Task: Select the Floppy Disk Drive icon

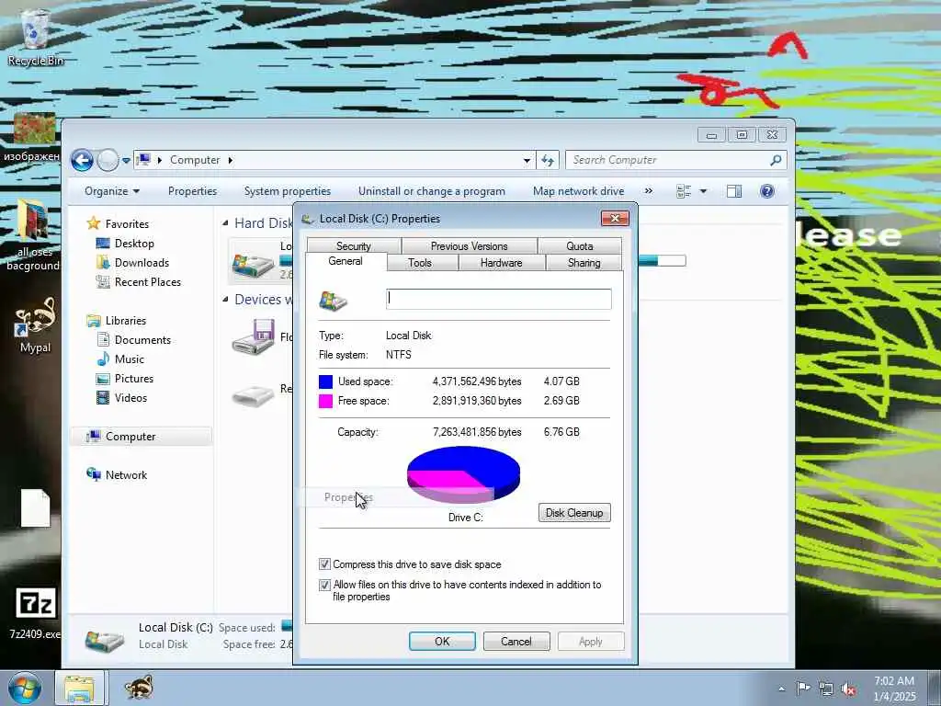Action: coord(254,336)
